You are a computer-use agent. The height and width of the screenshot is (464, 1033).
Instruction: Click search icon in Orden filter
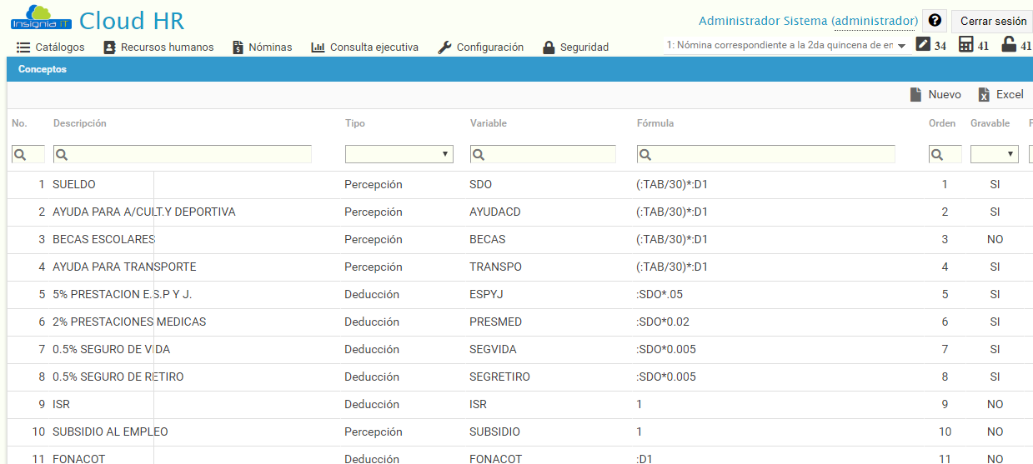[x=936, y=154]
